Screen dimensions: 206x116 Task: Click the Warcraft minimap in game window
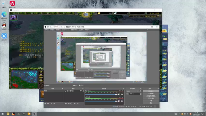(24, 79)
